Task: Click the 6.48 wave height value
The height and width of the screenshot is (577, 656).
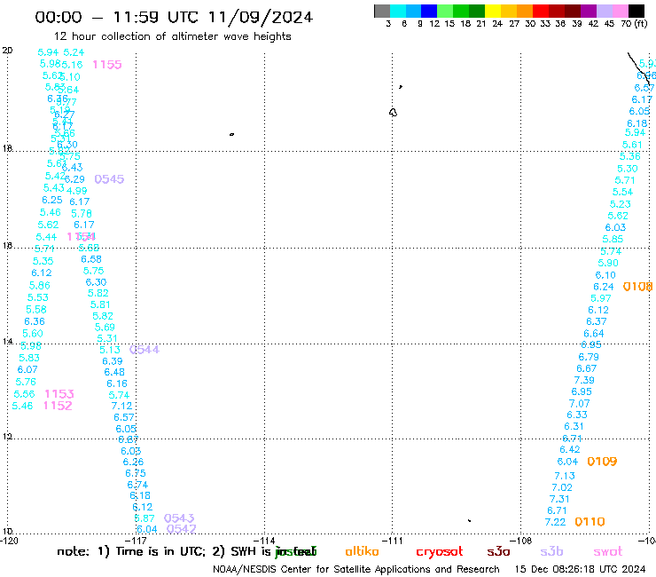Action: pos(114,372)
